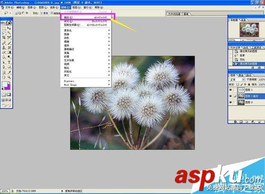Hide the 图层 1 layer
Viewport: 265px width, 194px height.
[231, 90]
